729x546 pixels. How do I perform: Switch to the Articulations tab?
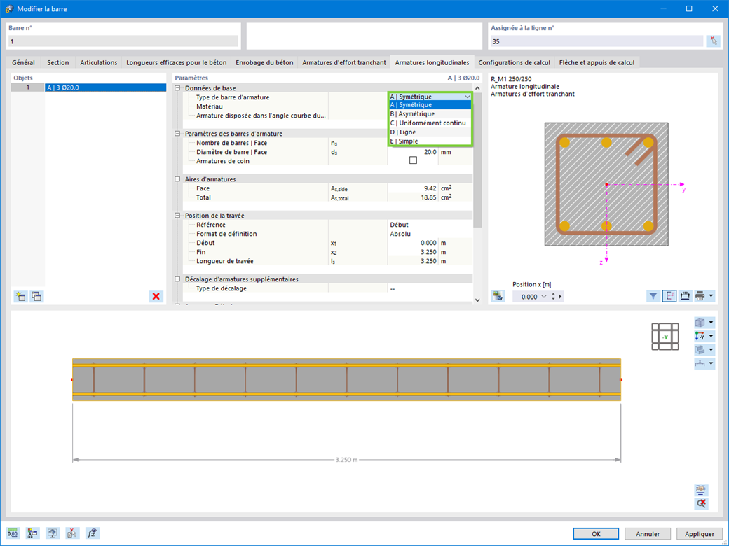pos(99,63)
